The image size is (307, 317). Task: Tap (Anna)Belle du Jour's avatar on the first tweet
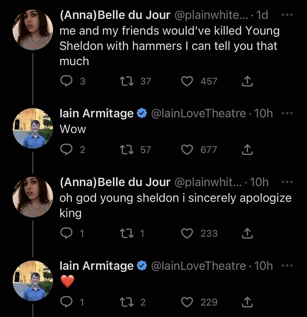(32, 30)
